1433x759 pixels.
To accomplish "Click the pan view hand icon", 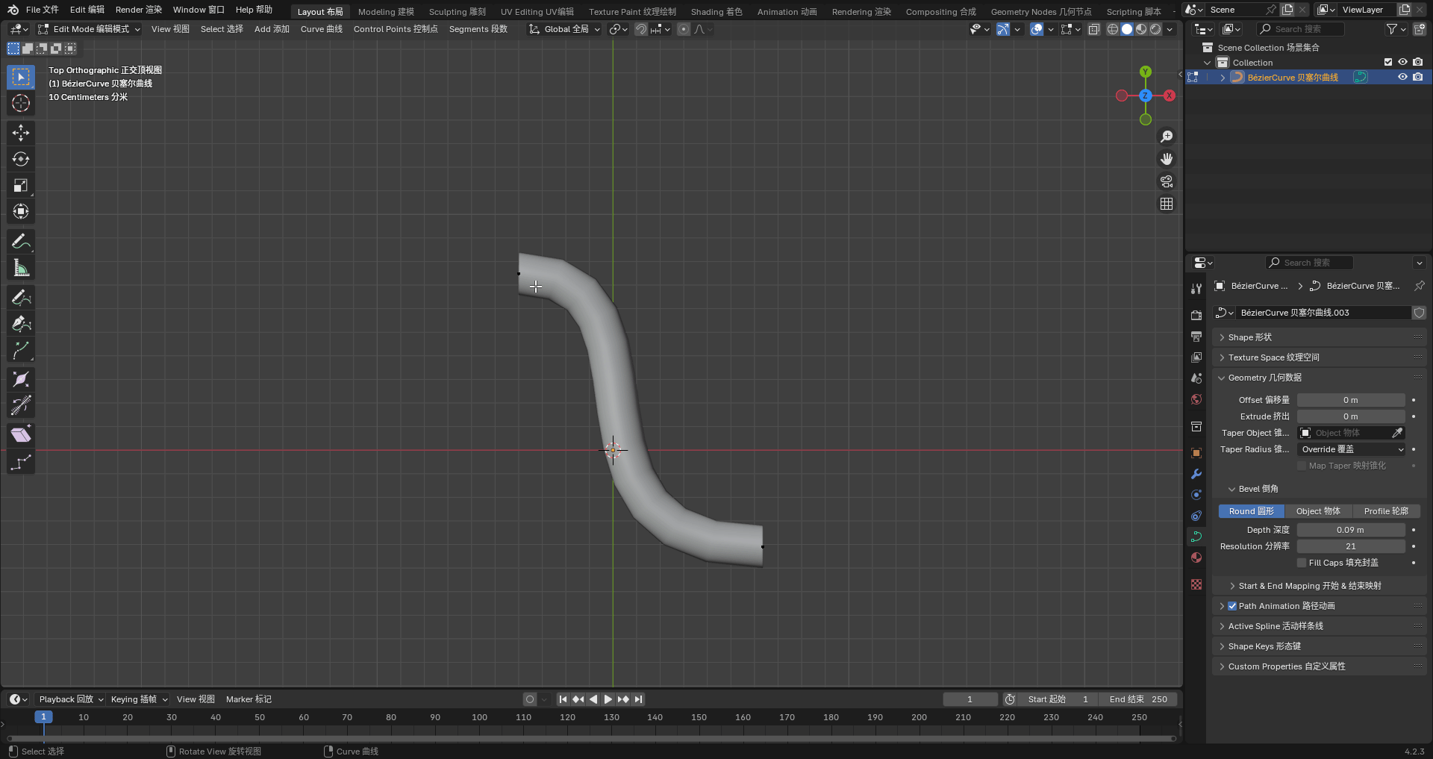I will (x=1167, y=159).
